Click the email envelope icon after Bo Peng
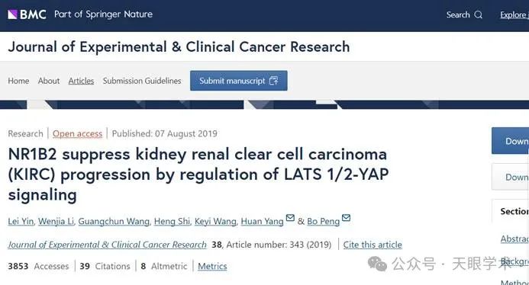This screenshot has height=285, width=529. pyautogui.click(x=346, y=218)
